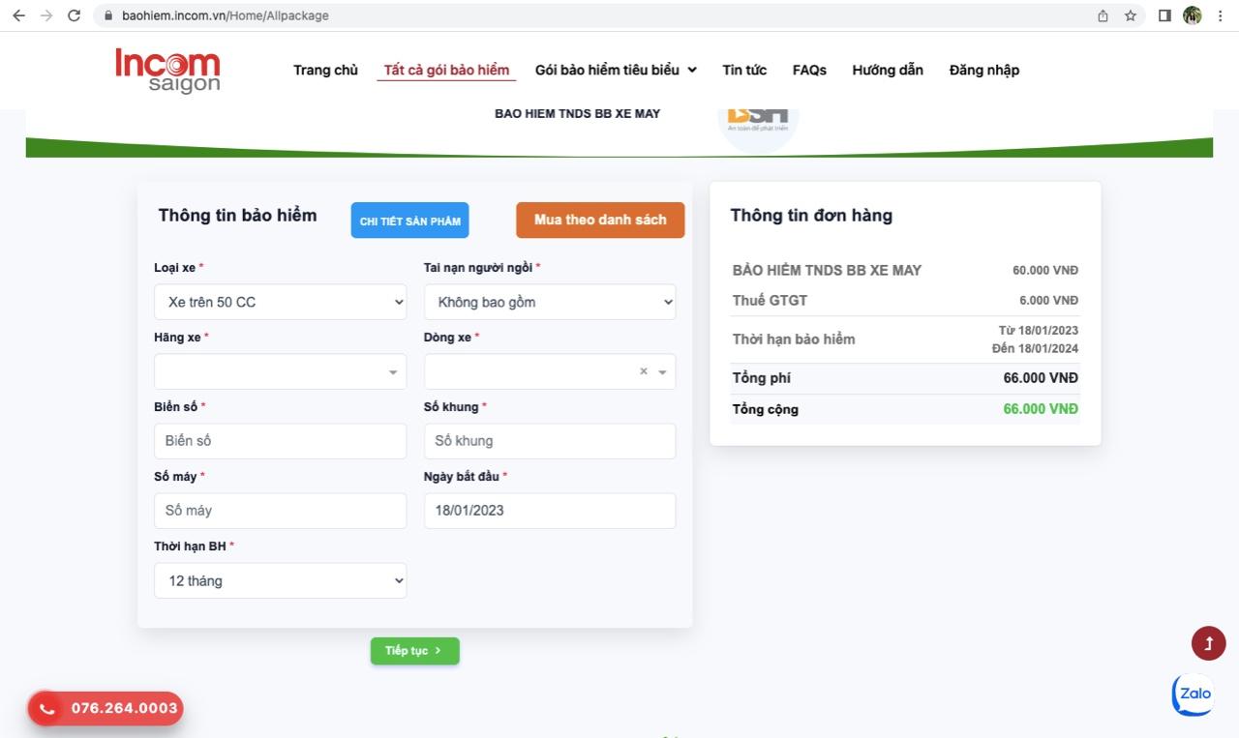1239x738 pixels.
Task: Bookmark page with the star icon
Action: pyautogui.click(x=1131, y=15)
